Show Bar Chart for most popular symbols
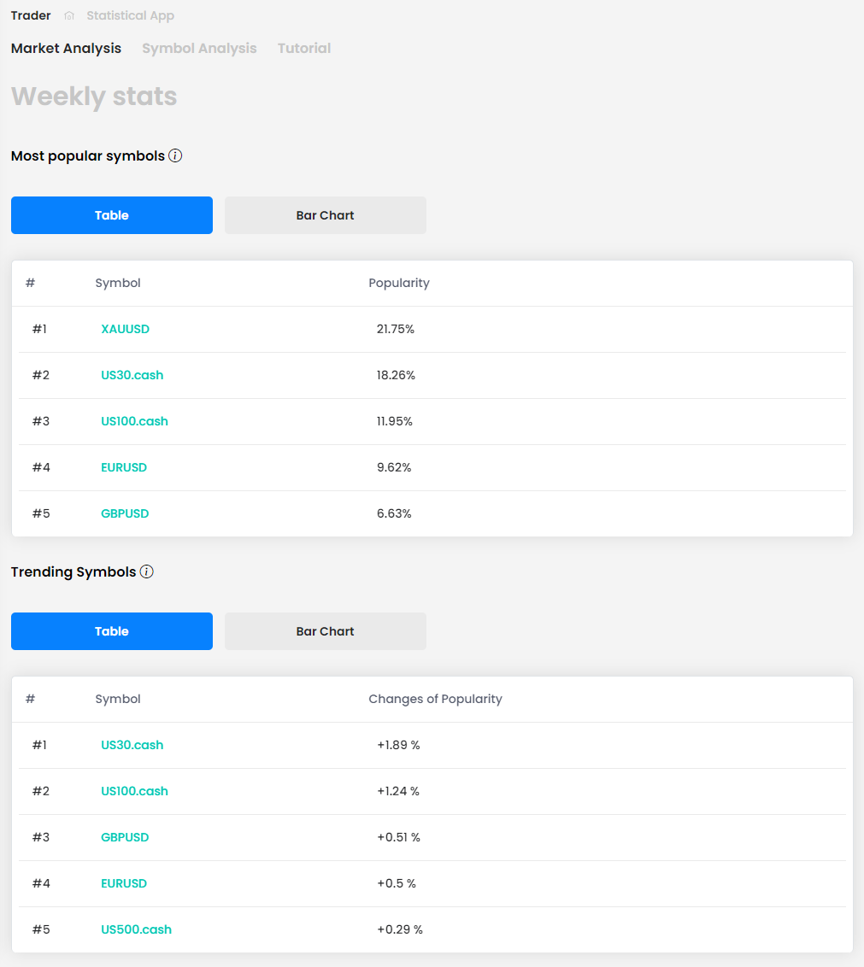Viewport: 864px width, 967px height. click(325, 215)
